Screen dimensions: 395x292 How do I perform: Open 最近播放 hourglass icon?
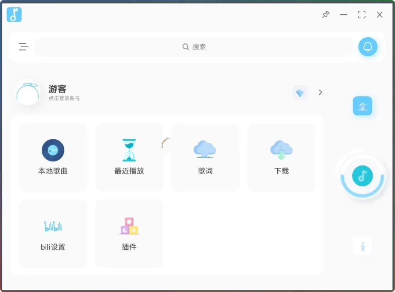tap(129, 150)
